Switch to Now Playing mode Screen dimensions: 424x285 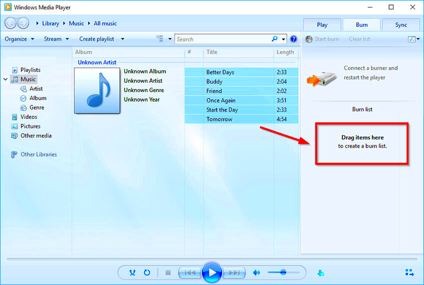410,273
